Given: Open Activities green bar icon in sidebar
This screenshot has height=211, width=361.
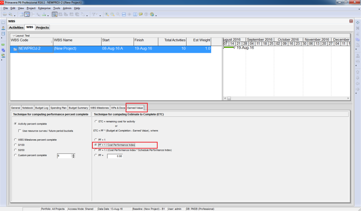Looking at the screenshot, I should [x=3, y=45].
